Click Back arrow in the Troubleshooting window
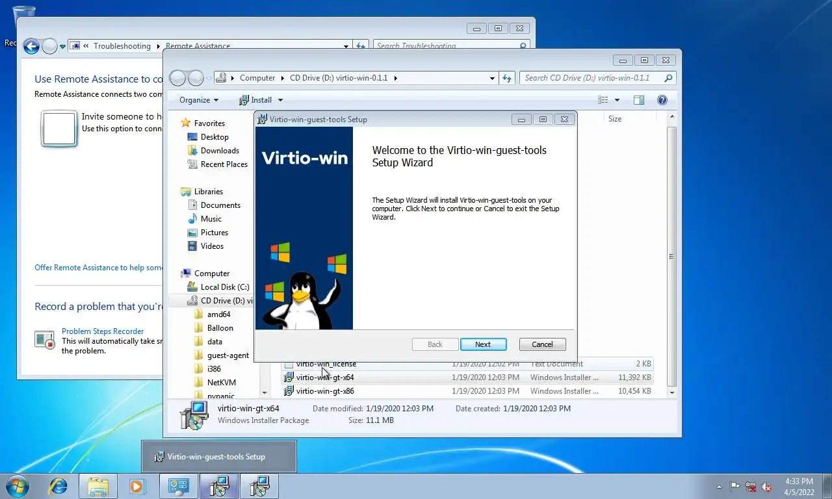 pyautogui.click(x=31, y=46)
